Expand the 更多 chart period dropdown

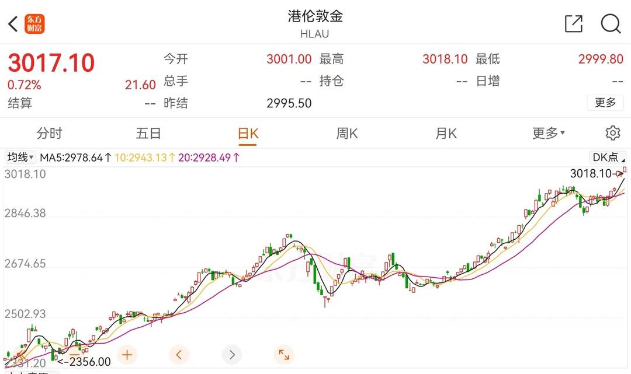548,133
